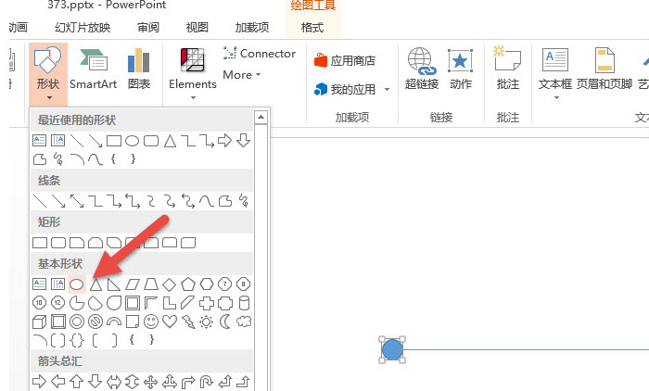Open 应用商店 app store
The image size is (649, 391).
(x=346, y=61)
